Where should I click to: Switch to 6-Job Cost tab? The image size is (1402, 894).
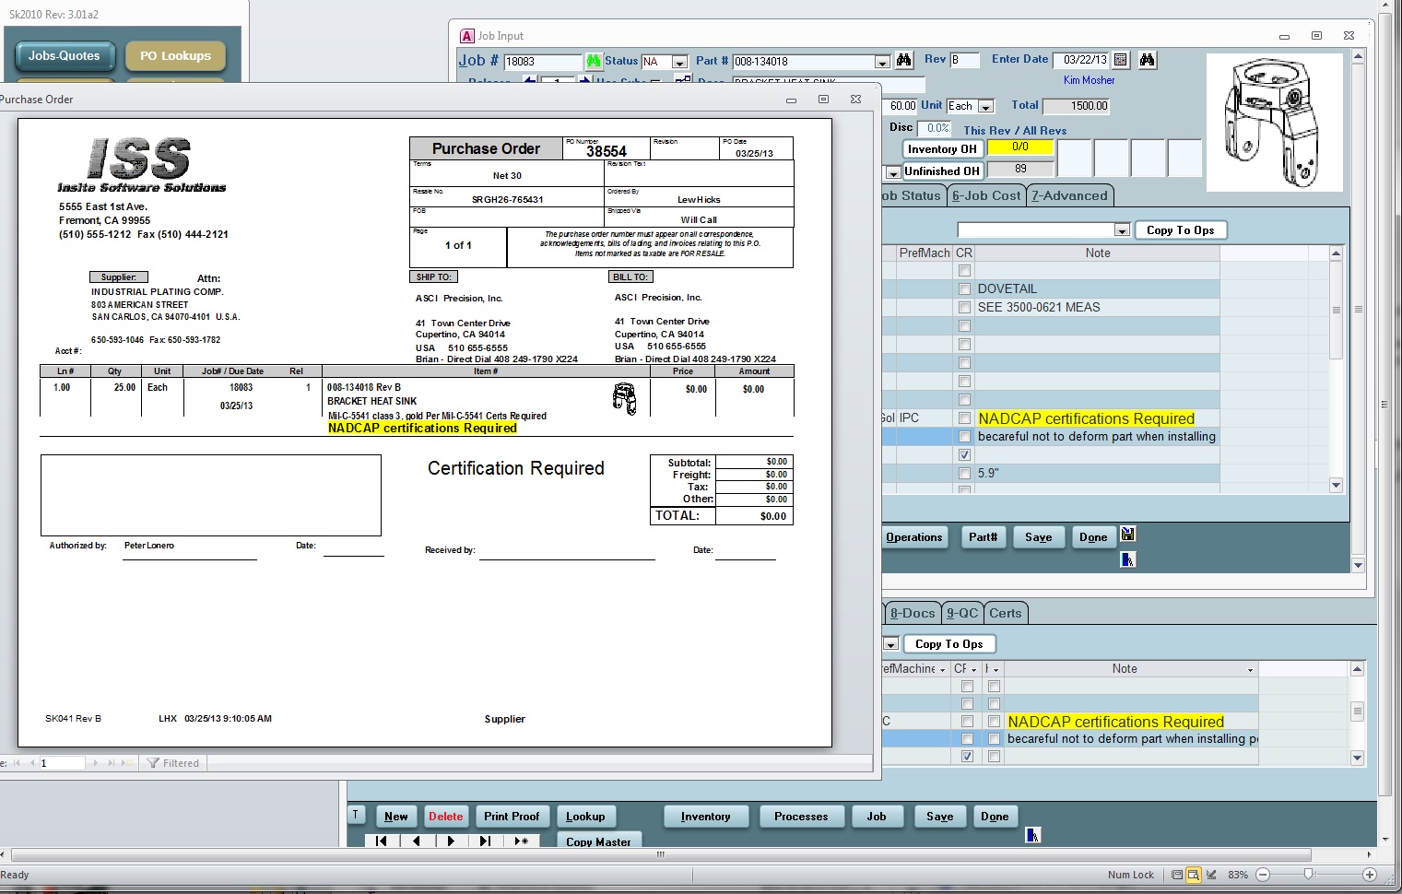[x=986, y=195]
